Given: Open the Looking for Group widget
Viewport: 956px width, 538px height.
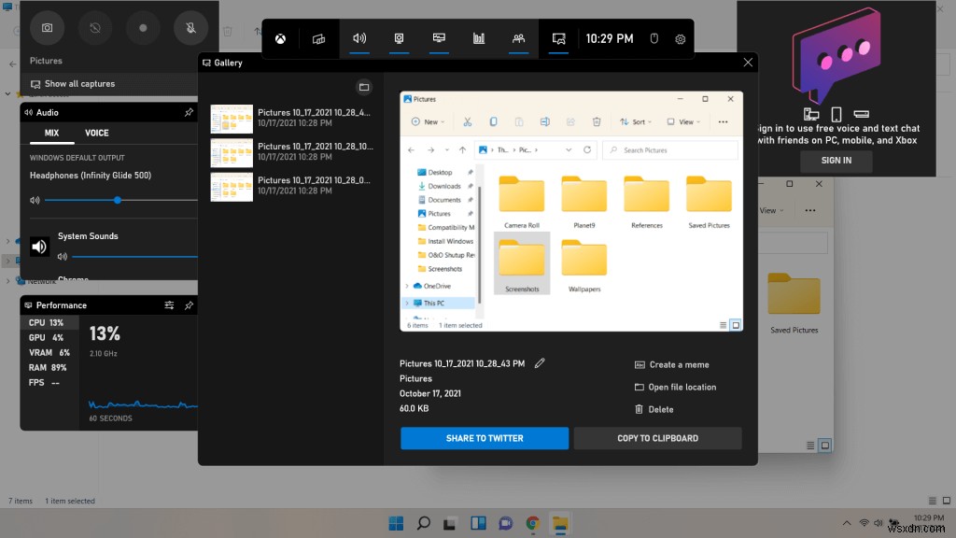Looking at the screenshot, I should point(519,38).
